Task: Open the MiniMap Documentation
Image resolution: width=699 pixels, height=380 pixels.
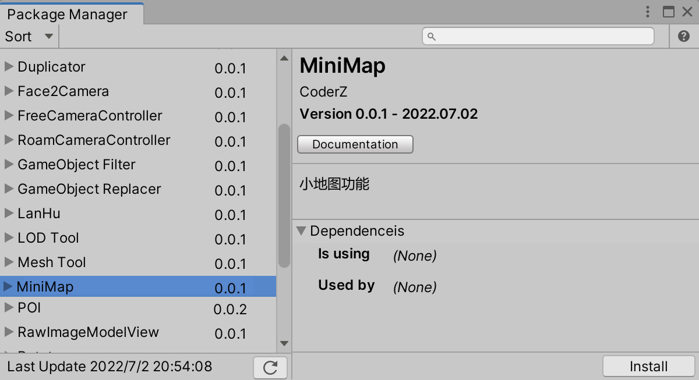Action: pos(355,144)
